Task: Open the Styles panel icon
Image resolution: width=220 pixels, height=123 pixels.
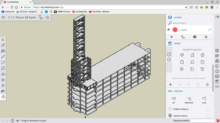Action: coord(217,71)
